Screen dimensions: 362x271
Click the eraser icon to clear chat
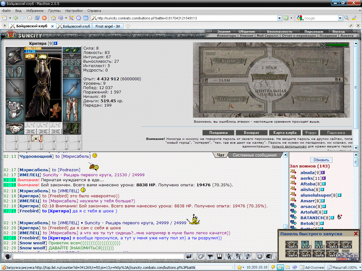pyautogui.click(x=200, y=256)
